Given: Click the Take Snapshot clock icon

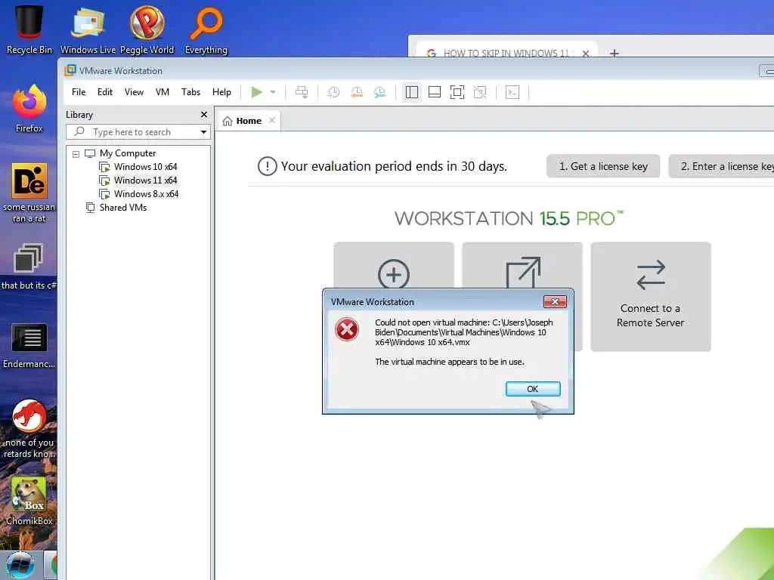Looking at the screenshot, I should (x=333, y=92).
